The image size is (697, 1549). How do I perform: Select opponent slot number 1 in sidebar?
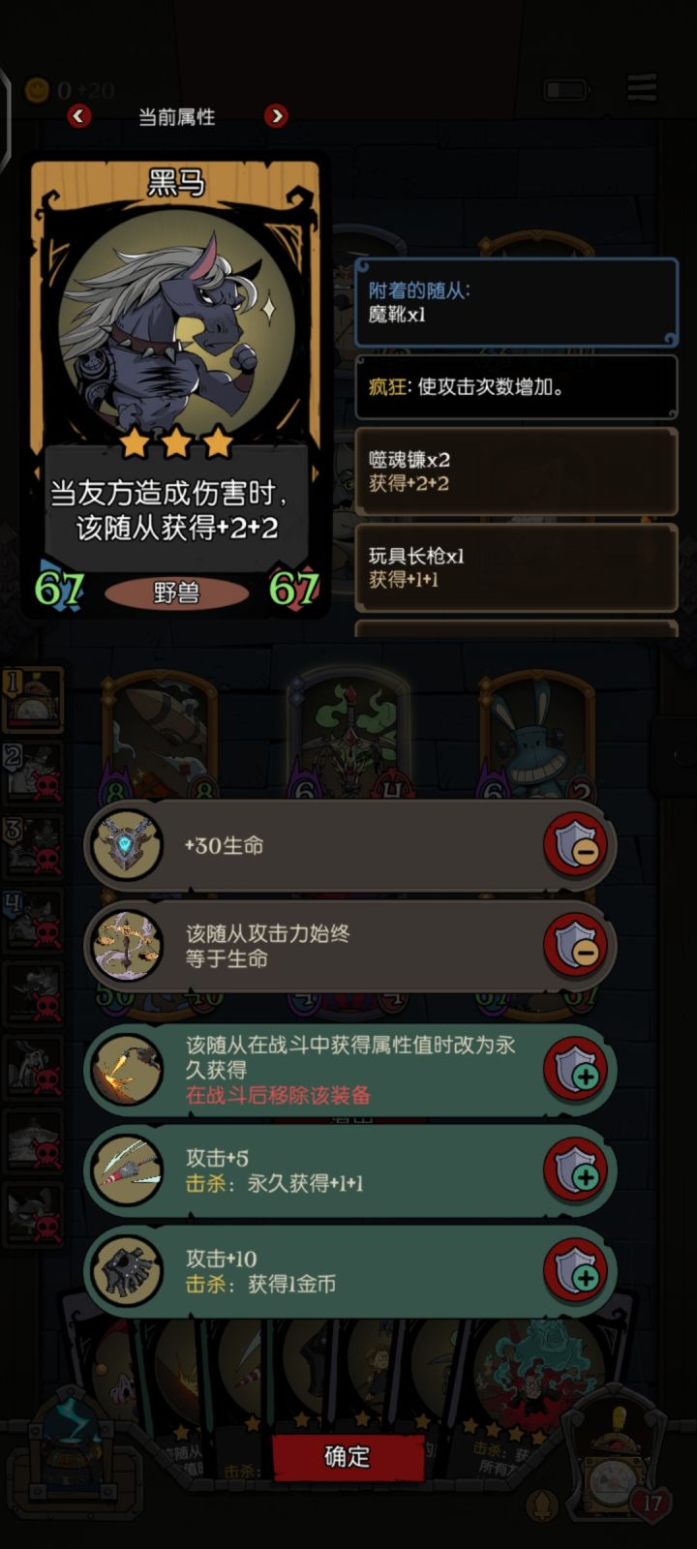click(33, 698)
